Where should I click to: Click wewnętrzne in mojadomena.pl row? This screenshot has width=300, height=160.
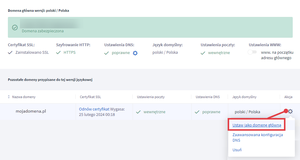coord(154,112)
